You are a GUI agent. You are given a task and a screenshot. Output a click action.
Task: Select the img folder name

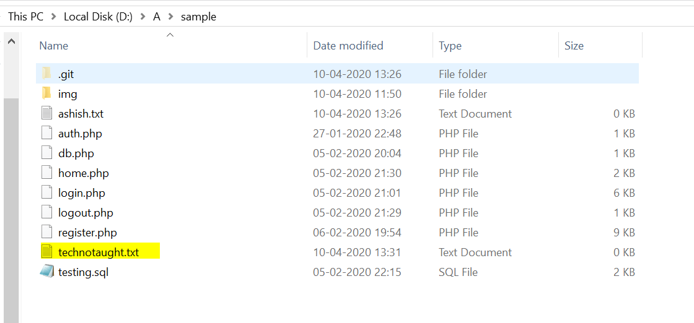click(68, 94)
